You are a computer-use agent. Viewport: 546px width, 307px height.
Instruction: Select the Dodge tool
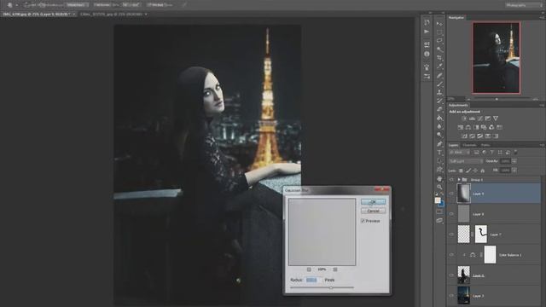click(x=440, y=135)
